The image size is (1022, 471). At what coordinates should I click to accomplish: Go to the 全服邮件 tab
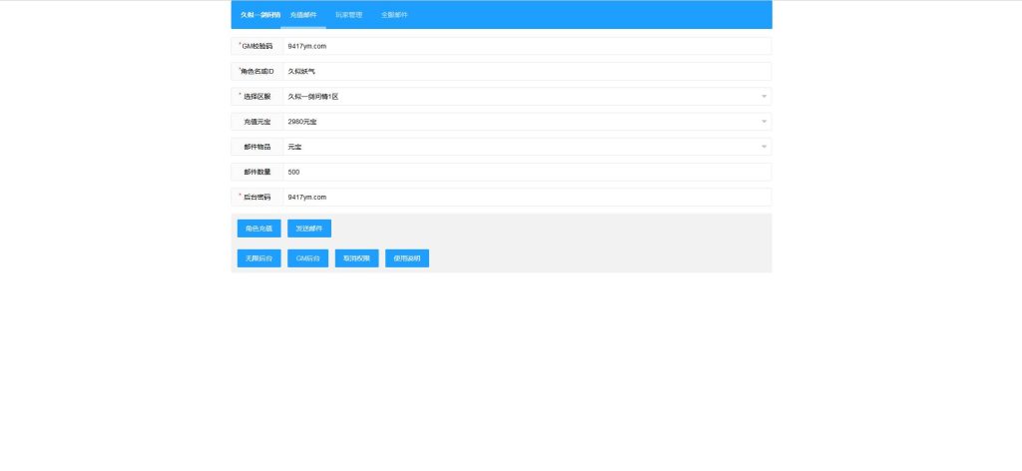point(394,15)
